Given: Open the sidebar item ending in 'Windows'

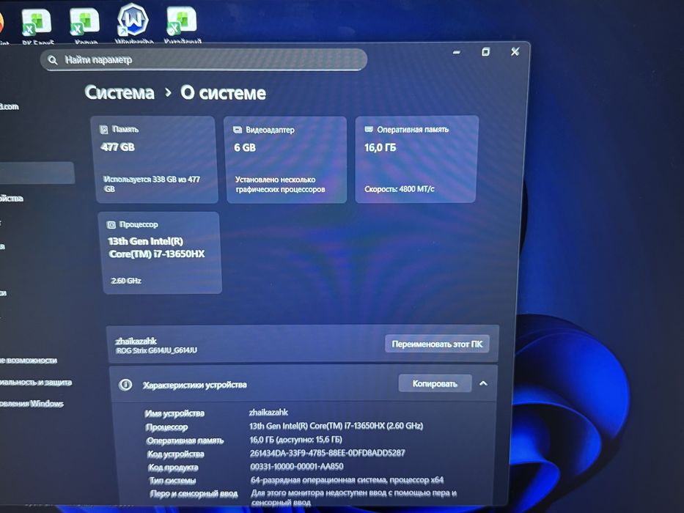Looking at the screenshot, I should coord(32,404).
